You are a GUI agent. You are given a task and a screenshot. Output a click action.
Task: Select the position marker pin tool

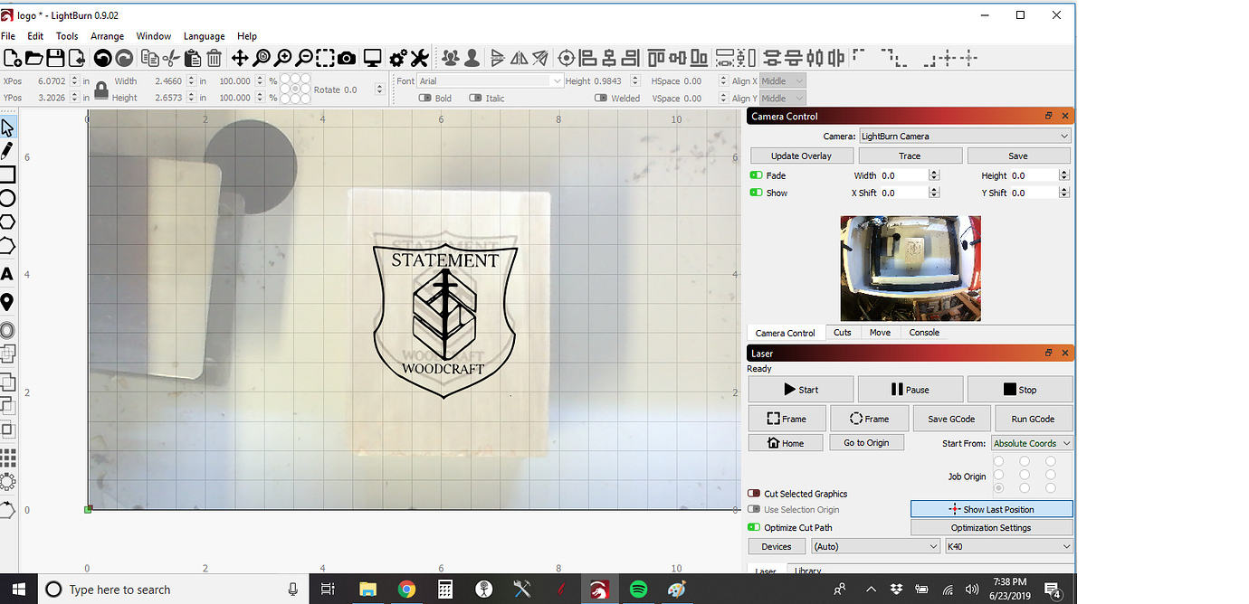point(7,302)
